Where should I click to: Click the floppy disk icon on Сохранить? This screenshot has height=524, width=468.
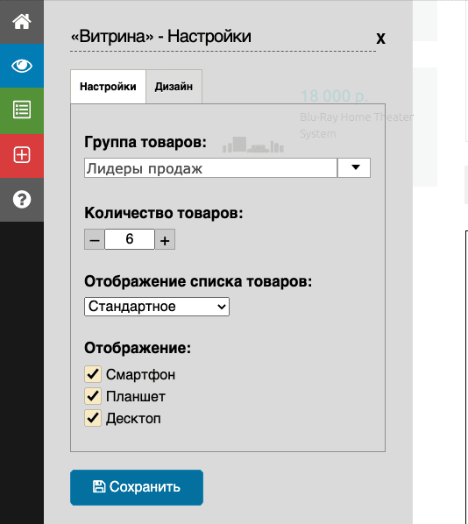click(x=99, y=486)
